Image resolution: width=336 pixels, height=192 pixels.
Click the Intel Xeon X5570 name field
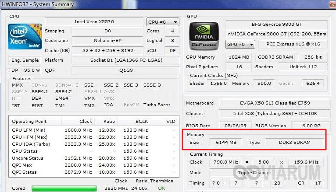click(x=94, y=22)
